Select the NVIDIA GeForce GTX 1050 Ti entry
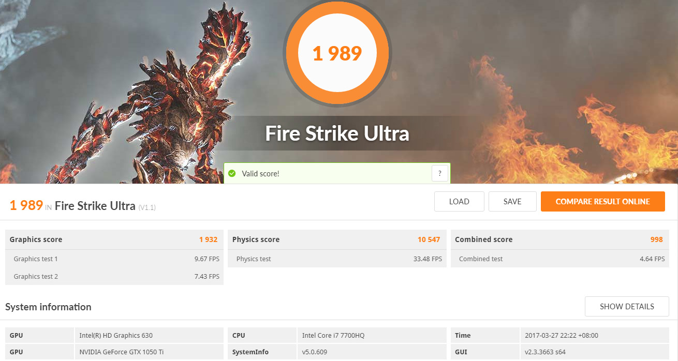The image size is (678, 361). (121, 352)
